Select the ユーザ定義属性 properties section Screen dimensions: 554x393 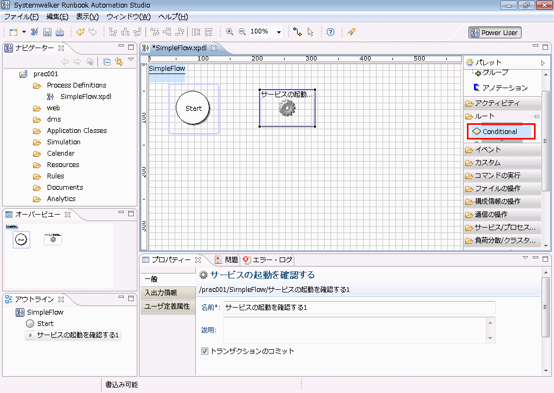[x=168, y=307]
